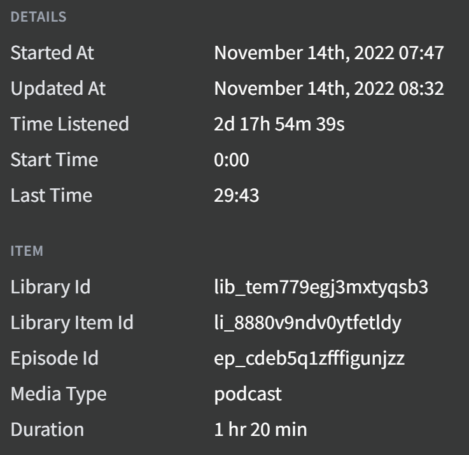469x455 pixels.
Task: Click the Library Item Id label
Action: pyautogui.click(x=72, y=323)
